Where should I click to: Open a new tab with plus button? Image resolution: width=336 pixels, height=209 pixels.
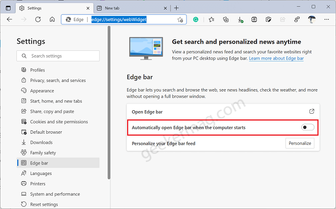pos(176,8)
